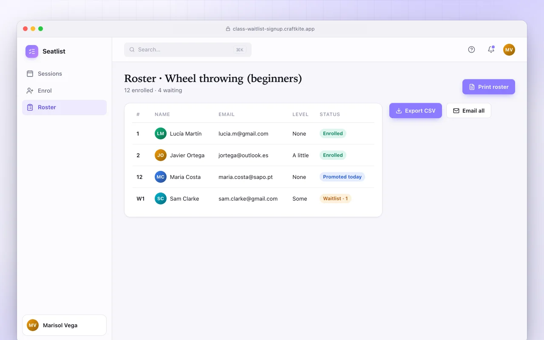The height and width of the screenshot is (340, 544).
Task: Click row number 2 for Javier Ortega
Action: pyautogui.click(x=138, y=155)
